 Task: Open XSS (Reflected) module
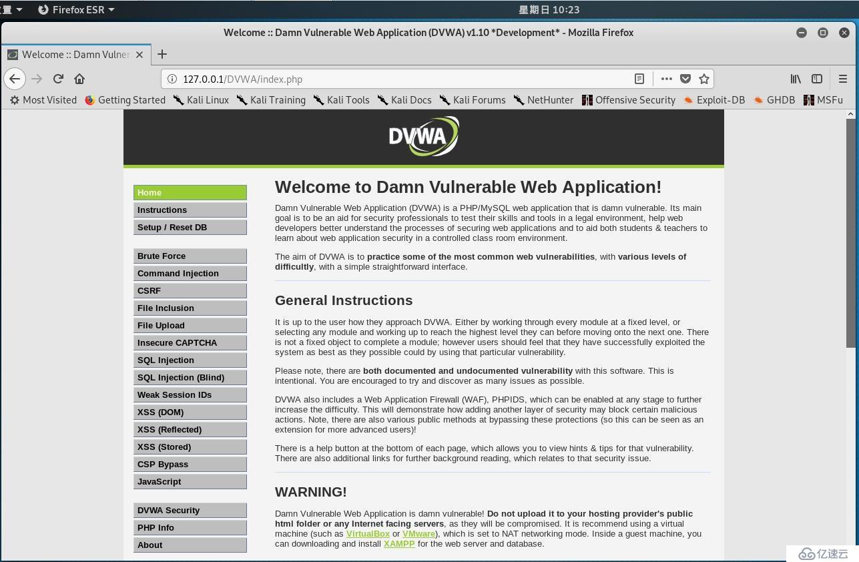pyautogui.click(x=190, y=429)
